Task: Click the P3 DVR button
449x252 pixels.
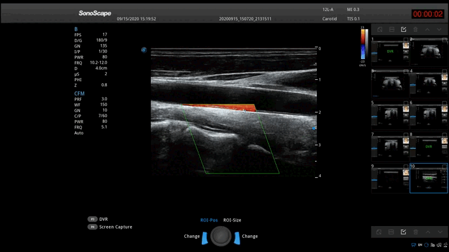Action: 98,219
